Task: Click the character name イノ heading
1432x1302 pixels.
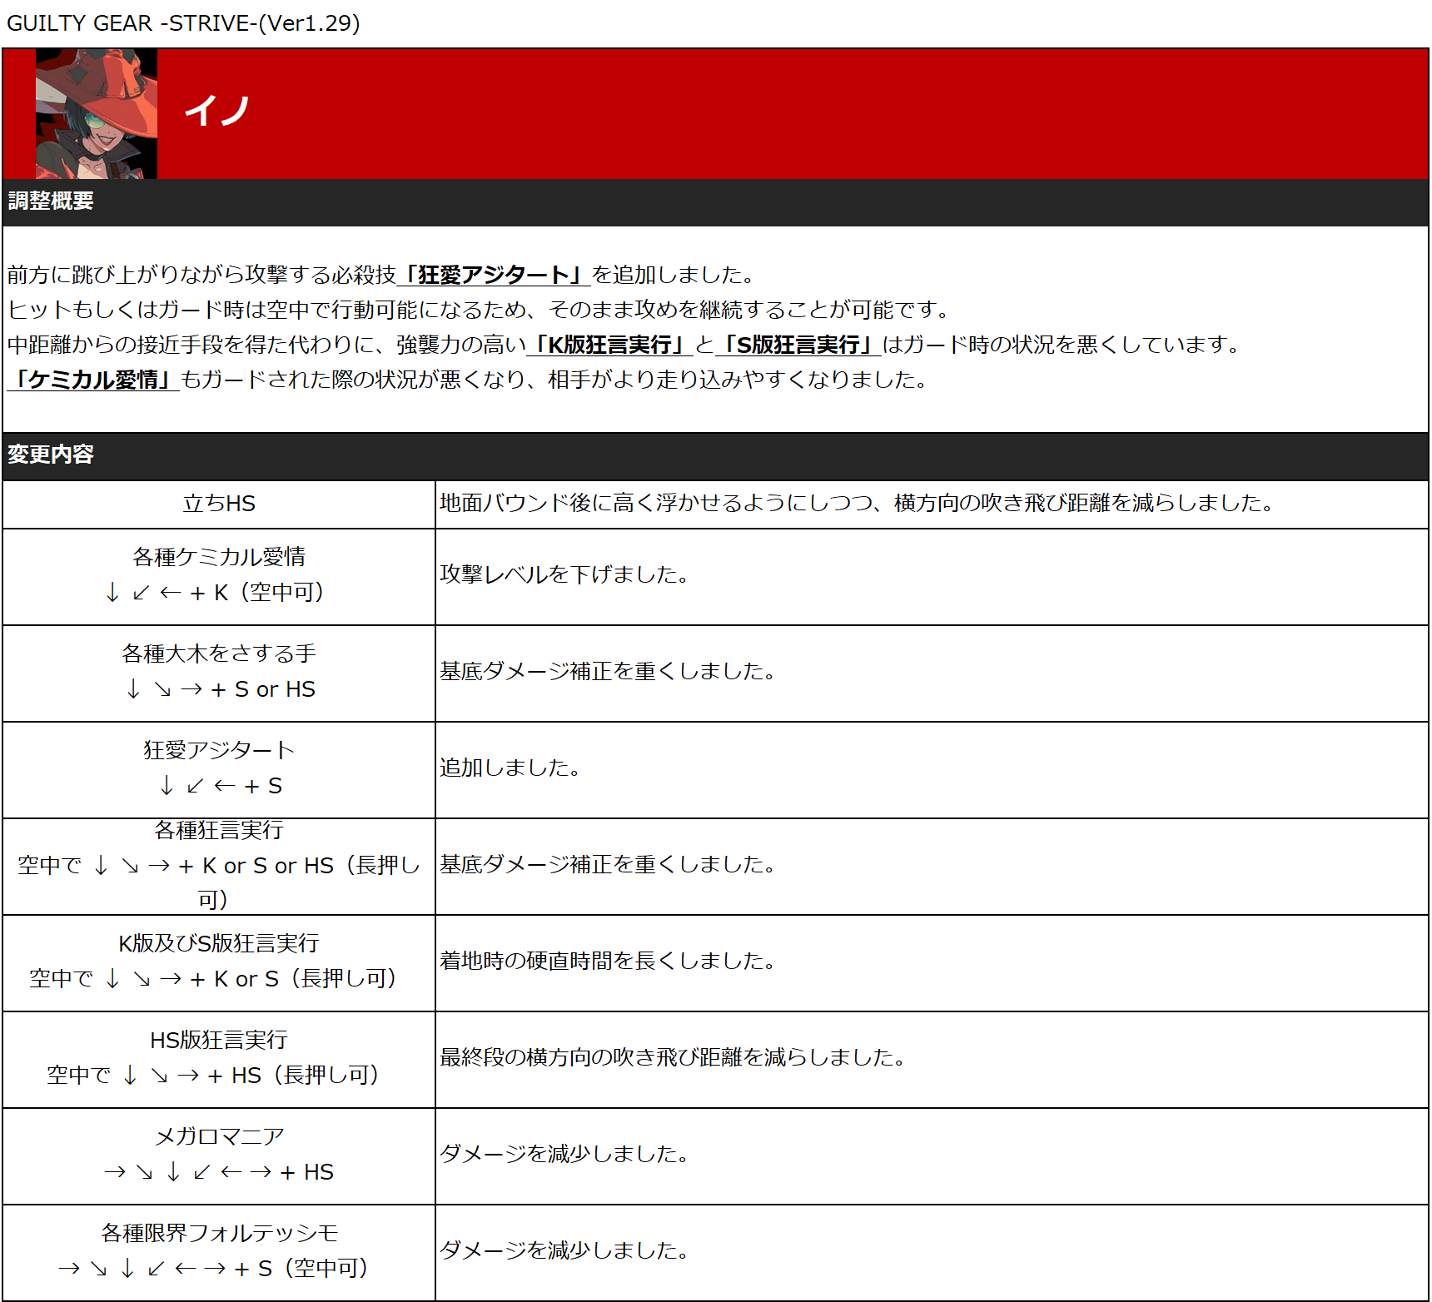Action: [x=217, y=111]
